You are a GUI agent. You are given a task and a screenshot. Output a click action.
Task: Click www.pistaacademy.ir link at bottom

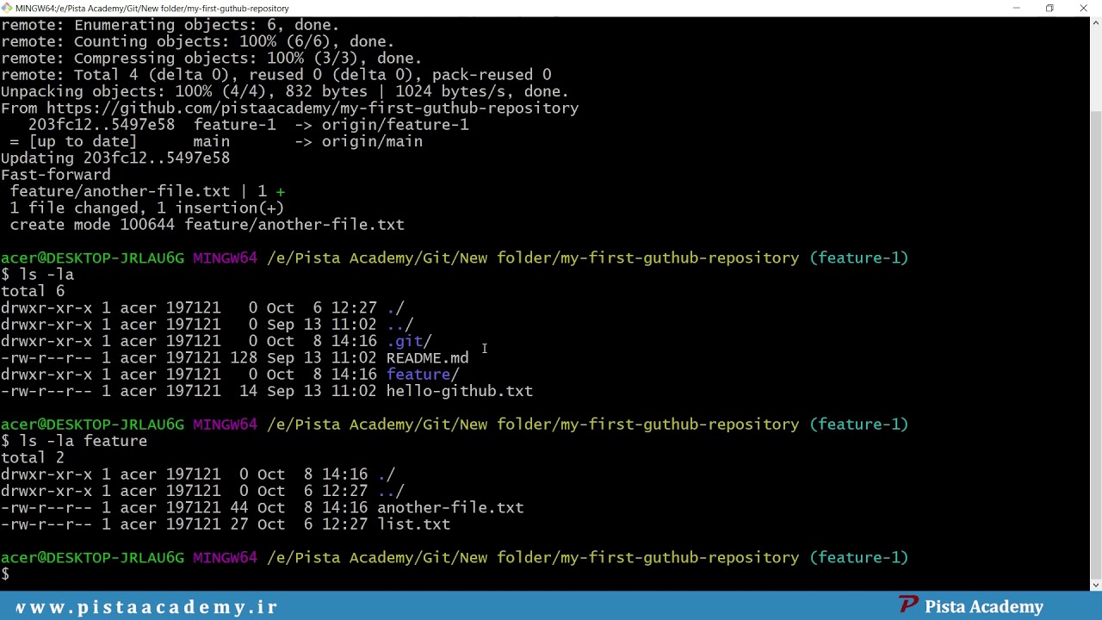[146, 607]
